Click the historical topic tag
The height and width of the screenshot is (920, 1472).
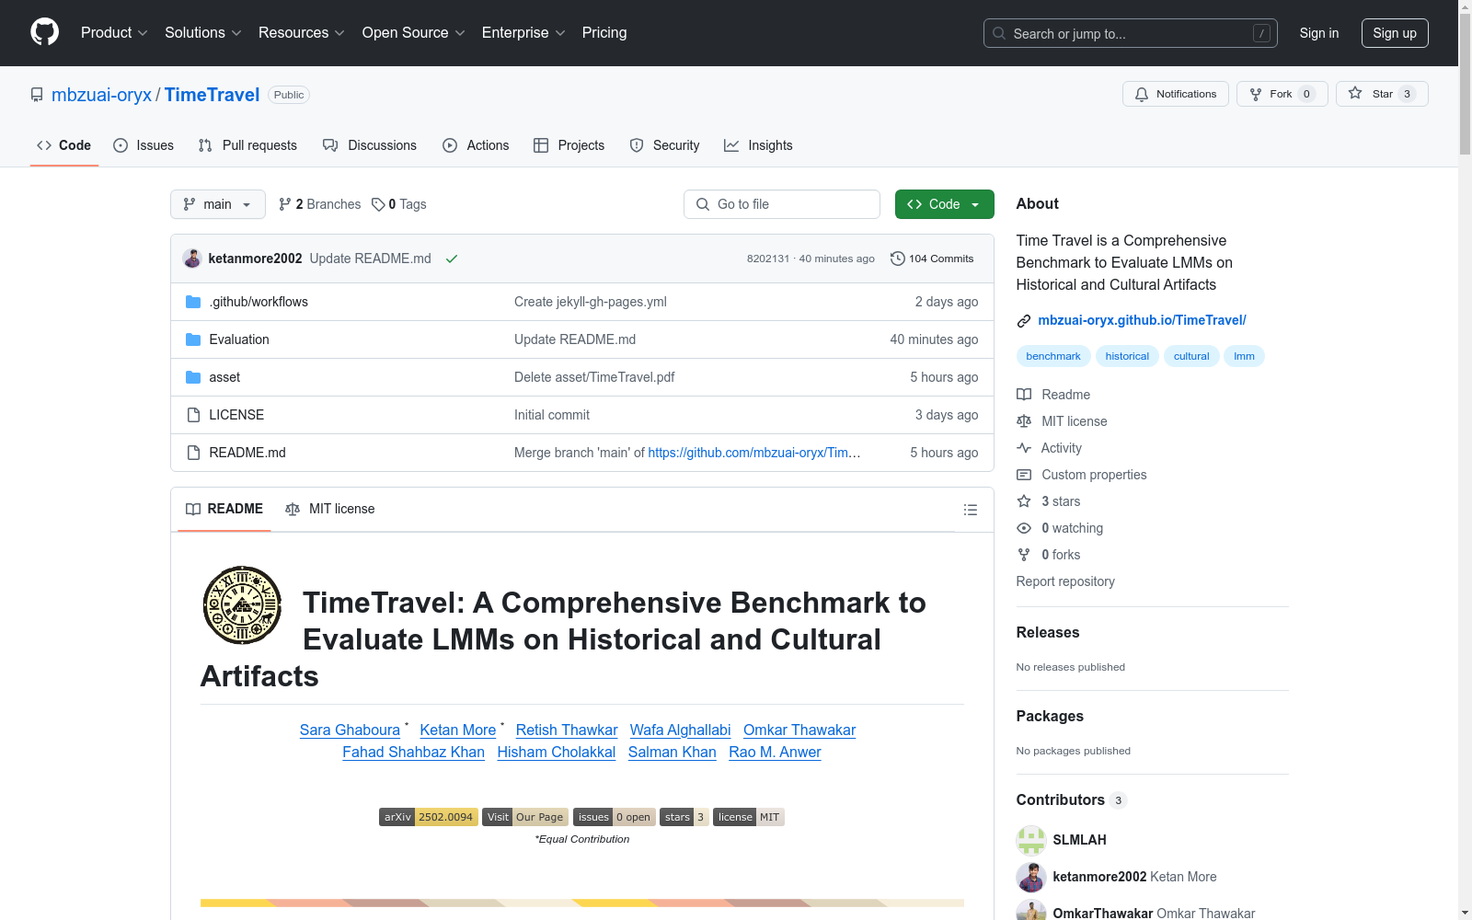click(x=1127, y=356)
